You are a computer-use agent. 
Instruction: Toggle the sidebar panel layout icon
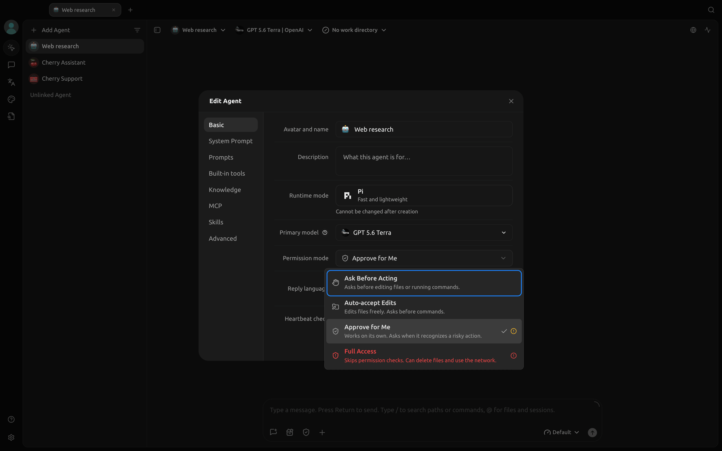coord(157,30)
